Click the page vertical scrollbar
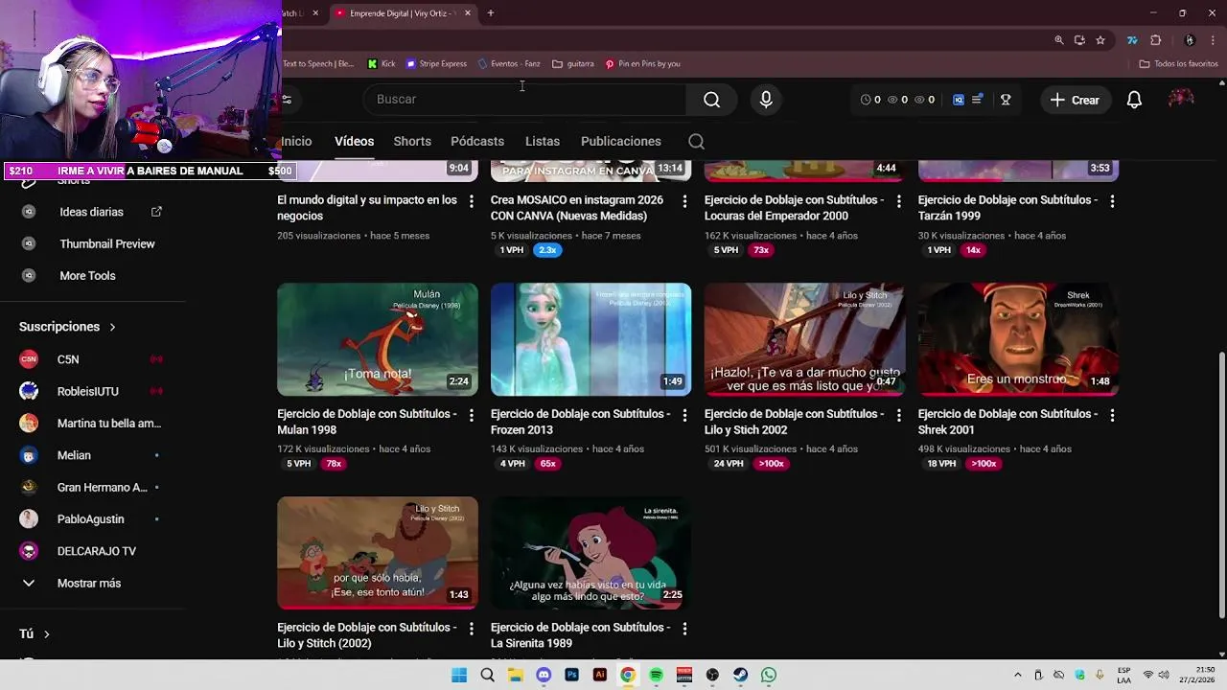The image size is (1227, 690). (x=1220, y=486)
